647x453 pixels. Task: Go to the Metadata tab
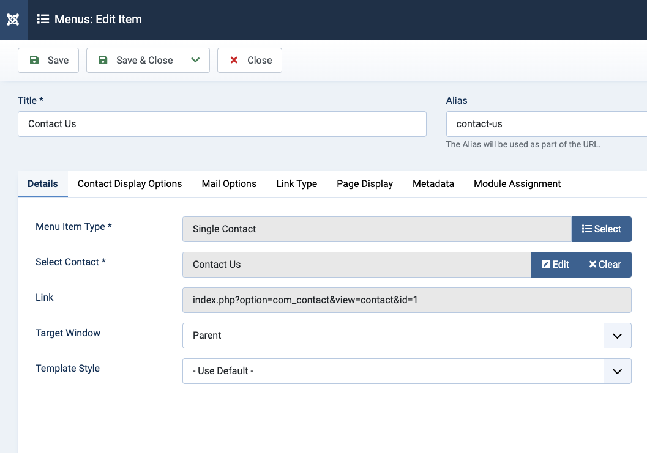point(433,183)
